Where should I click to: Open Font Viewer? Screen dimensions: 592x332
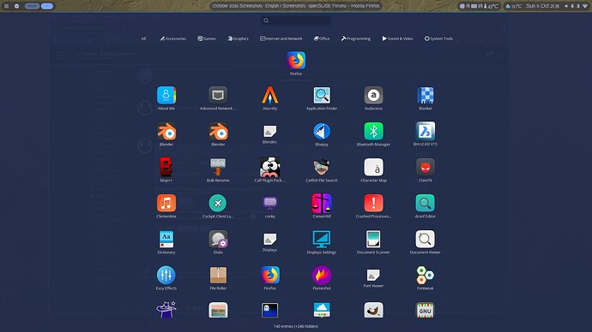pos(373,278)
